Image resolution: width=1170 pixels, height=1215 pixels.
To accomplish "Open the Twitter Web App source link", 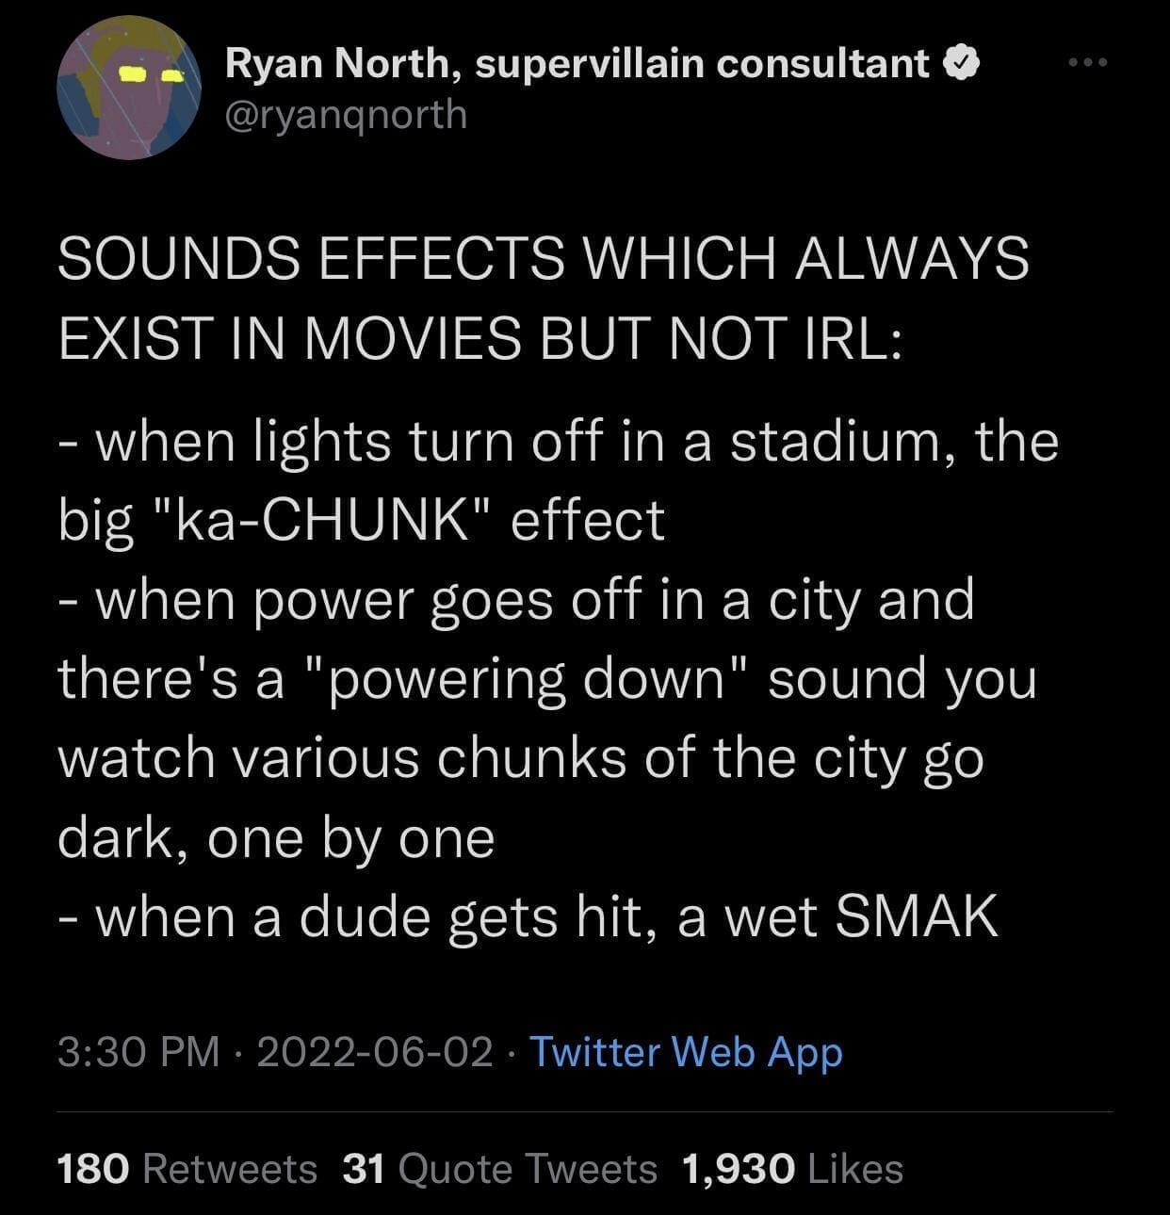I will (686, 1051).
